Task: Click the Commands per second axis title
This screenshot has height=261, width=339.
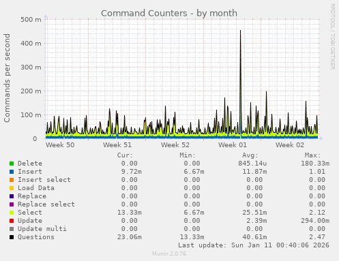Action: [7, 78]
